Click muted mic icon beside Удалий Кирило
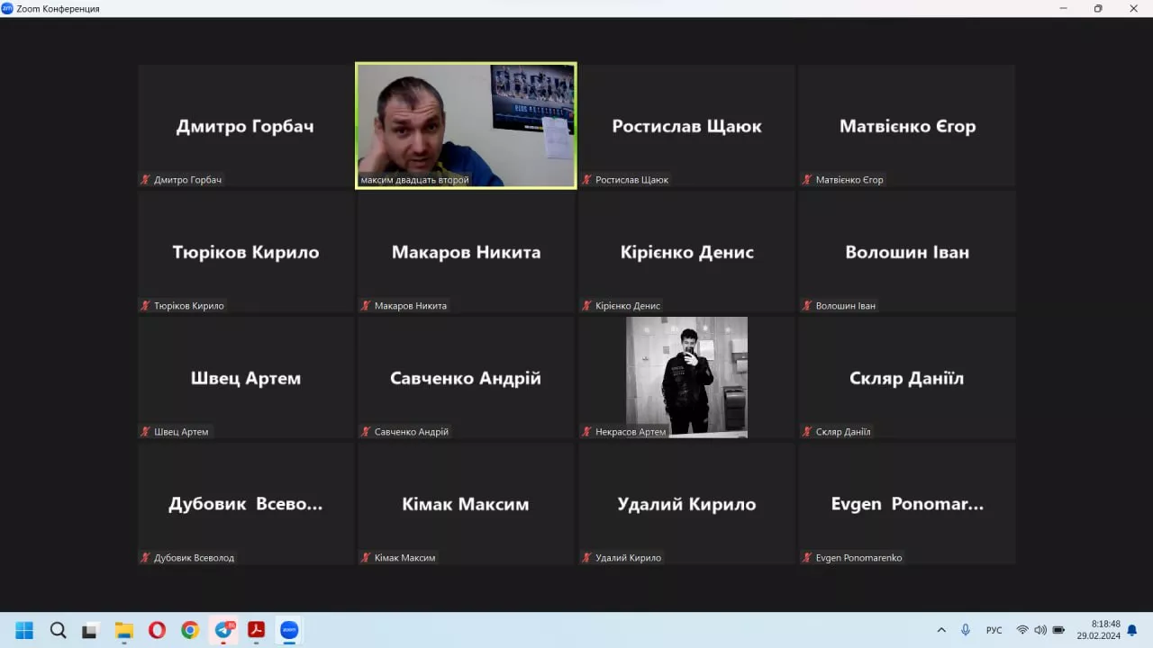This screenshot has height=648, width=1153. (586, 558)
